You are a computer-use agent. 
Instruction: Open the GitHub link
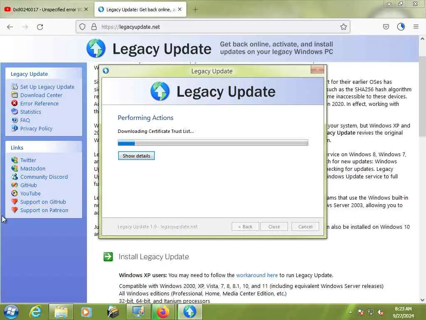(x=28, y=185)
